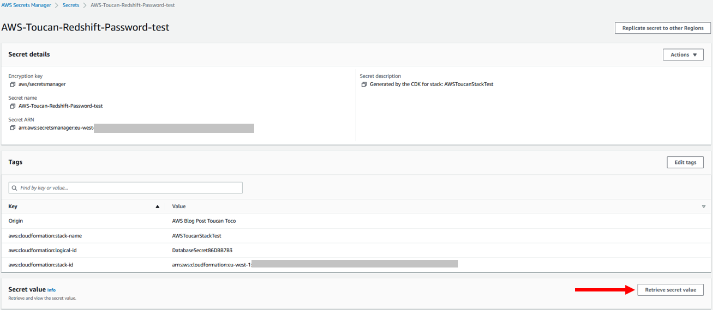Copy the Secret ARN icon
The width and height of the screenshot is (713, 310).
tap(13, 128)
